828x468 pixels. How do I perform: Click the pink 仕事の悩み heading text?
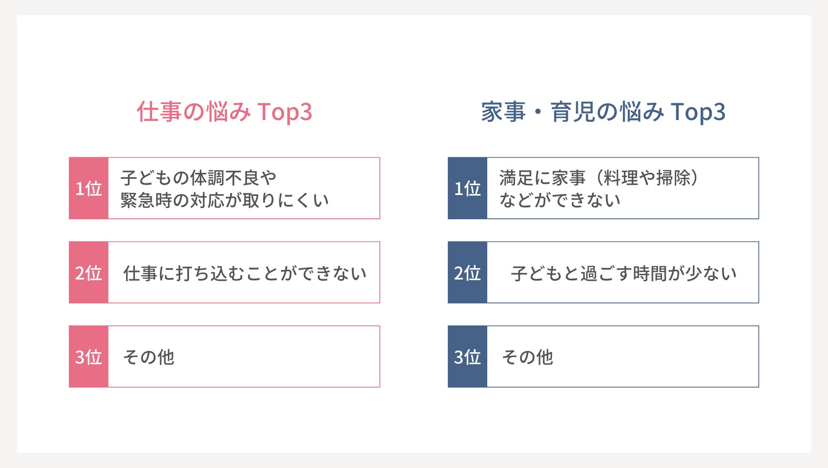click(194, 112)
